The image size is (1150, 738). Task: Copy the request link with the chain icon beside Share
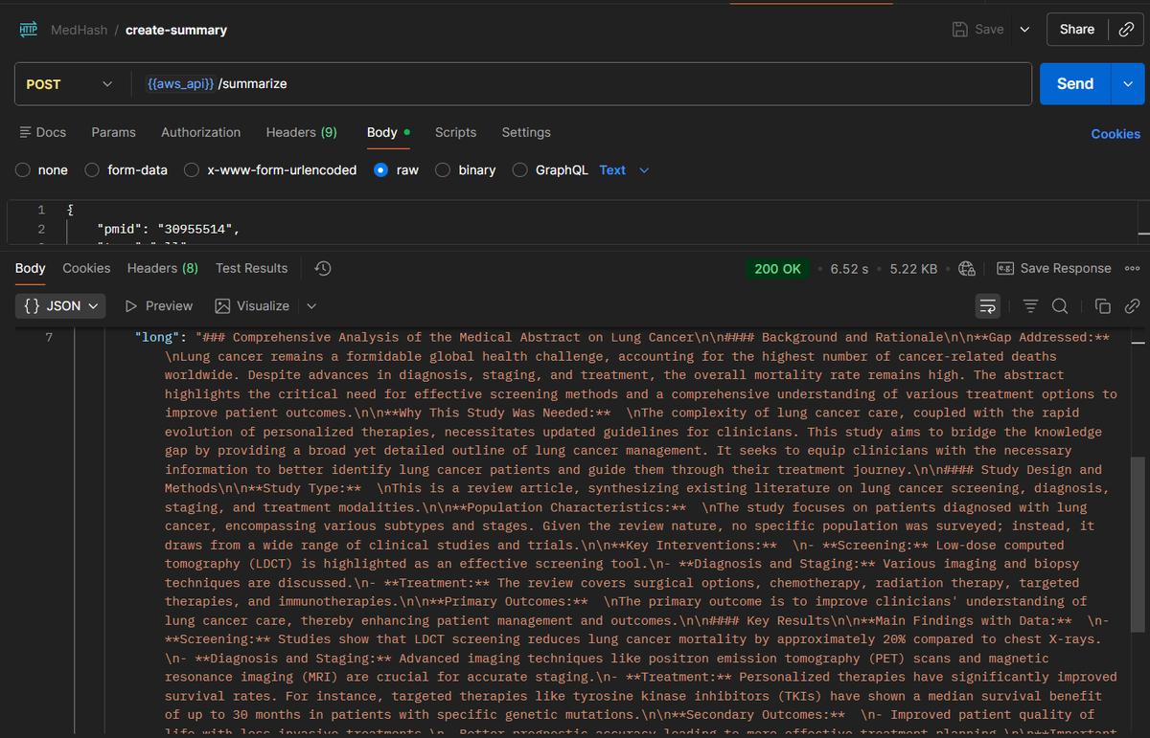[x=1126, y=30]
